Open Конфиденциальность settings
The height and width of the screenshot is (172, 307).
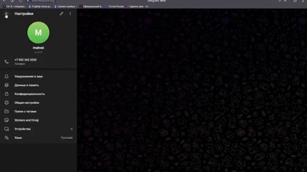tap(38, 94)
